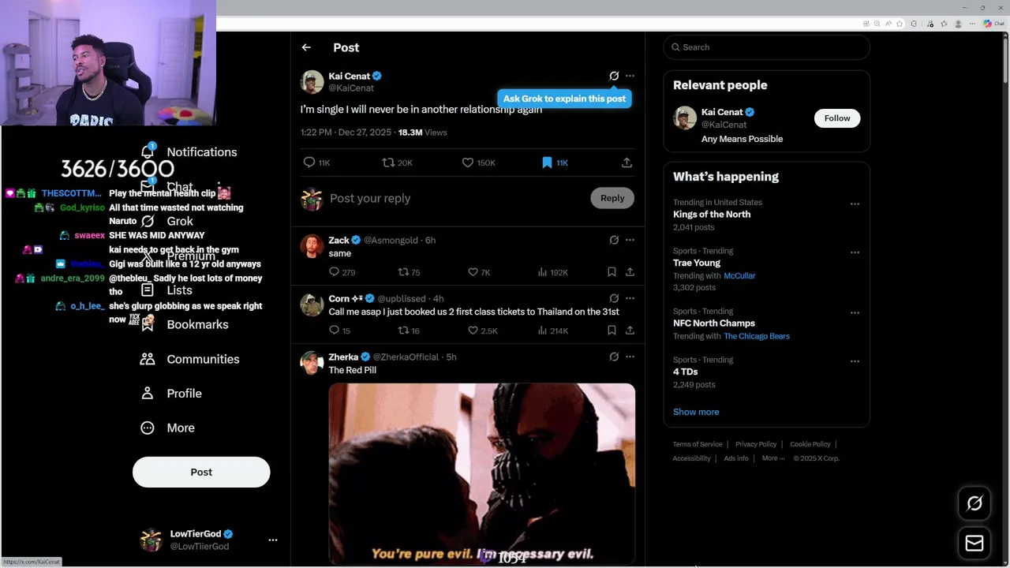Click reply icon showing 11K replies
1010x568 pixels.
point(316,163)
